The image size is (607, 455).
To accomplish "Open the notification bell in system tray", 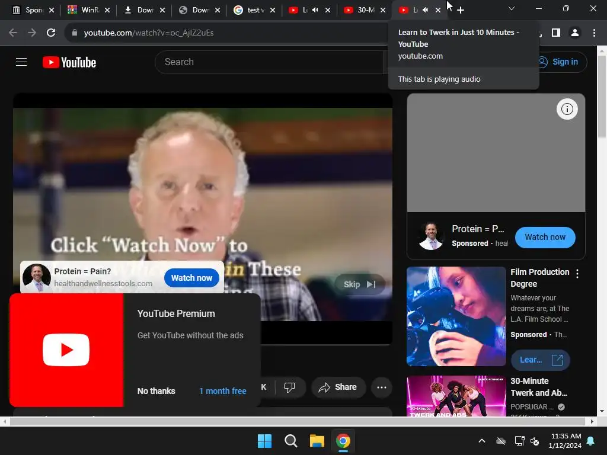I will click(591, 441).
